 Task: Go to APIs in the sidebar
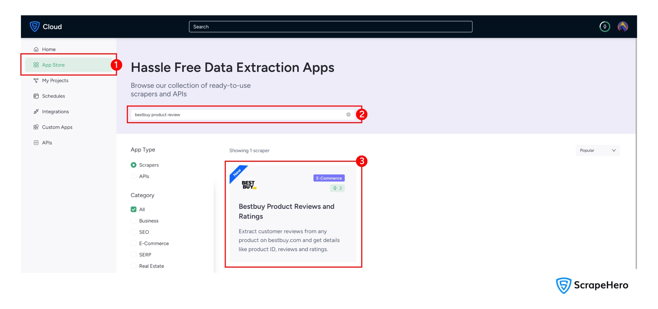[47, 143]
